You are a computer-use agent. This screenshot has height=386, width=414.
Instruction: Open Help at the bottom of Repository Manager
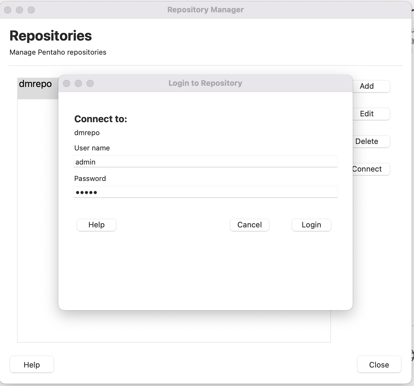click(x=32, y=365)
